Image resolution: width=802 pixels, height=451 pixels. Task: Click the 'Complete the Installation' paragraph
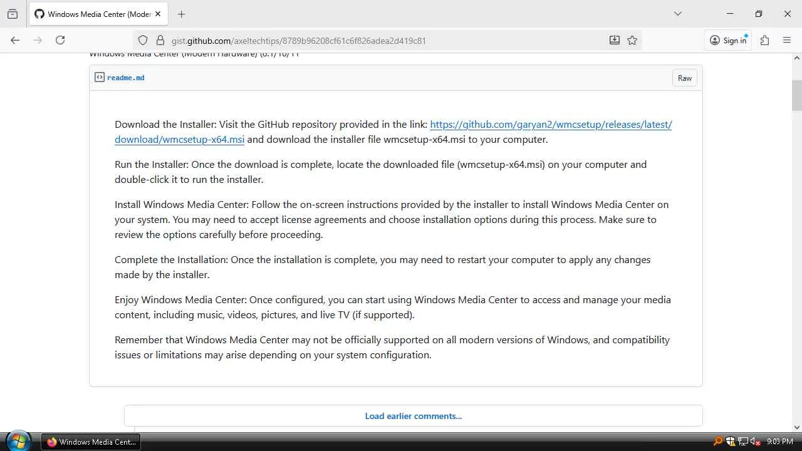pyautogui.click(x=382, y=267)
